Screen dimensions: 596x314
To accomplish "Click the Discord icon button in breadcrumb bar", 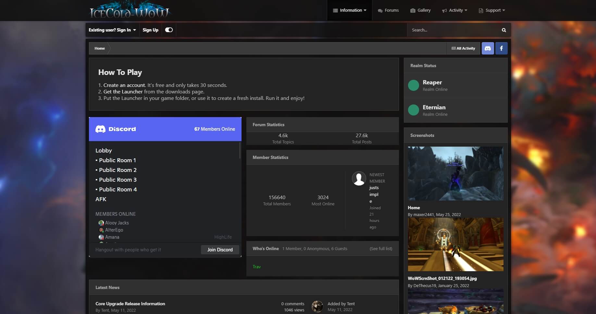I will point(488,48).
